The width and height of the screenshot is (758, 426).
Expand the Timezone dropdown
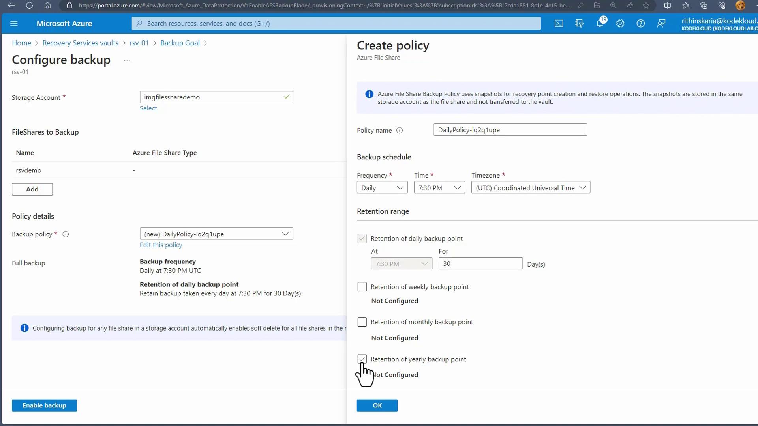coord(530,188)
